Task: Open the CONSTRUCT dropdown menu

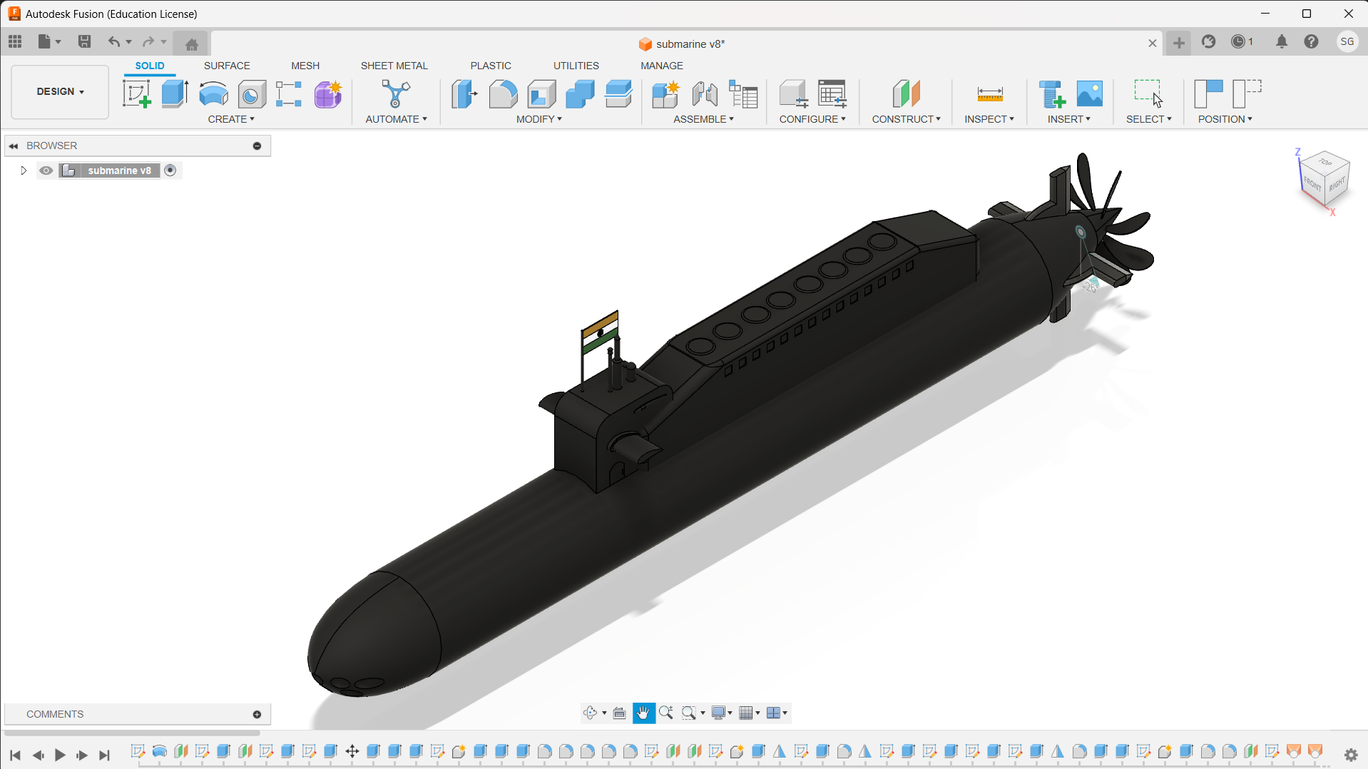Action: tap(906, 119)
